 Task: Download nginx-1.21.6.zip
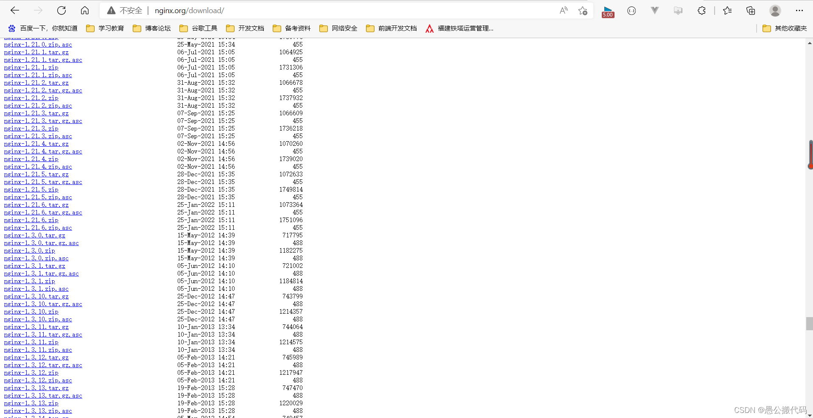31,220
